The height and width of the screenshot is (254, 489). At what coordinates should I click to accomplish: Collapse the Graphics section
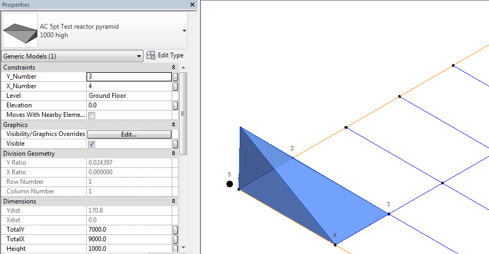pyautogui.click(x=173, y=125)
